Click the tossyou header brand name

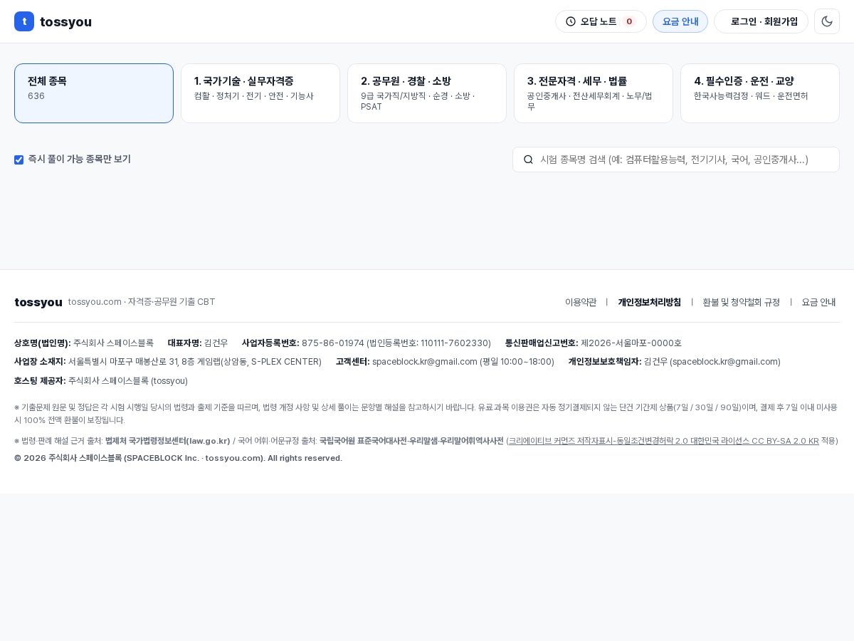coord(65,21)
